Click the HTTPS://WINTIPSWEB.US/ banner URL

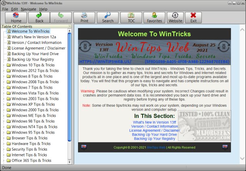[x=105, y=62]
